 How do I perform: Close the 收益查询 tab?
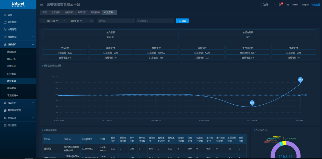pyautogui.click(x=114, y=13)
